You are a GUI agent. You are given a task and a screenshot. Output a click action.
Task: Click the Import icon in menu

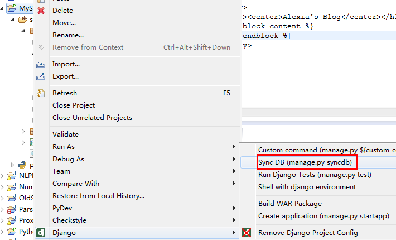point(41,64)
